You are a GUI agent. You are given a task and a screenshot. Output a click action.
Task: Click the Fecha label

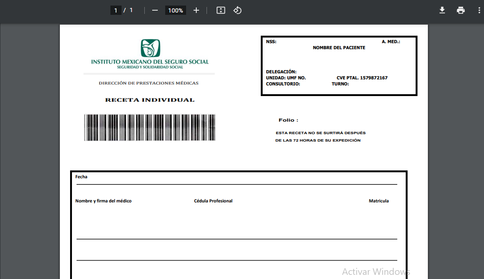pyautogui.click(x=81, y=177)
